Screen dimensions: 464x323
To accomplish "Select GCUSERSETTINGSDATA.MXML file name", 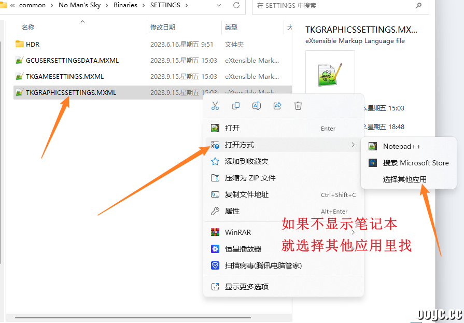I will (72, 60).
